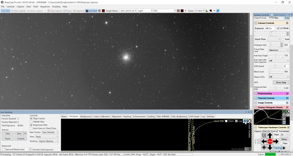Click the Live View toolbar button
This screenshot has height=156, width=293.
[x=5, y=11]
